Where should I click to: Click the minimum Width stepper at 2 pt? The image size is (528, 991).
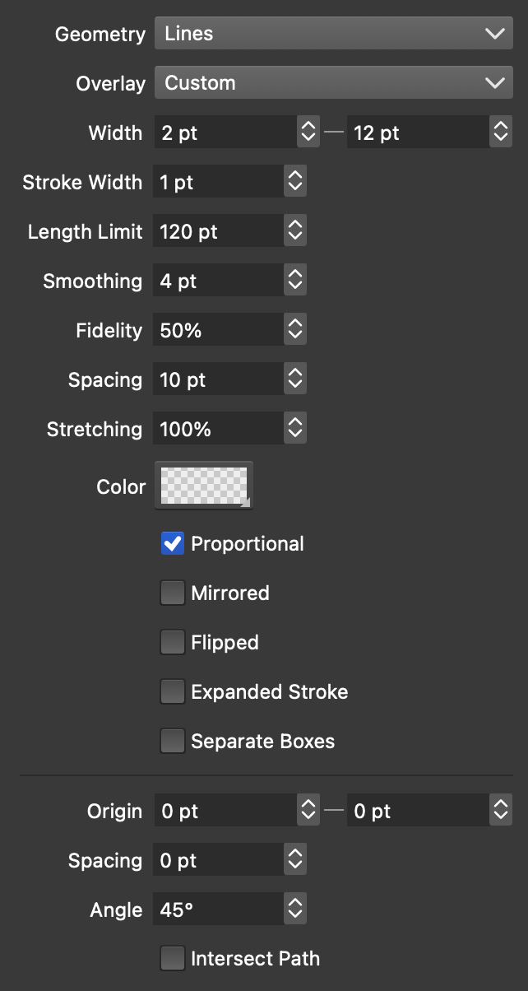[x=308, y=133]
